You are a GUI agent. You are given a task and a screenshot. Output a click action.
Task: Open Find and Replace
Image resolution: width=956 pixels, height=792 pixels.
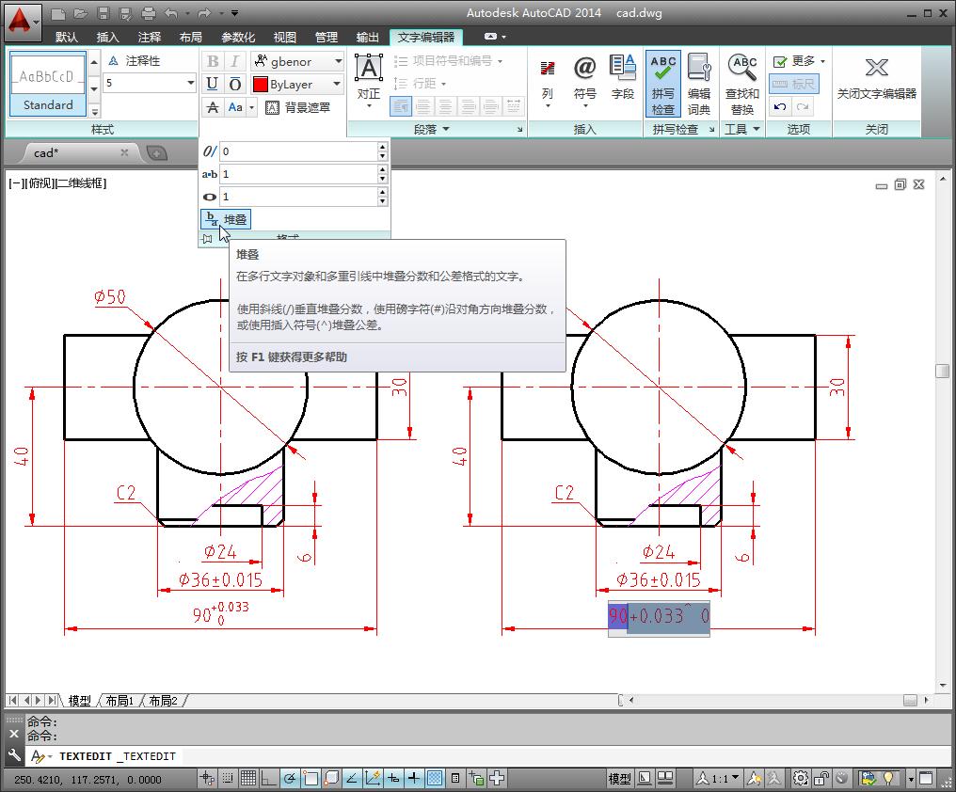(742, 80)
